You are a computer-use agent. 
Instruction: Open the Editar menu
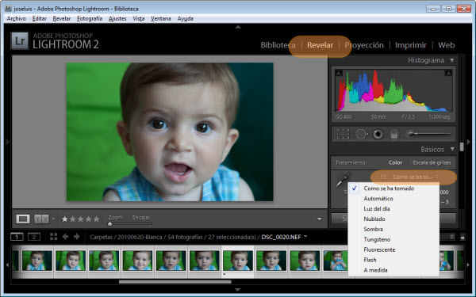pos(40,18)
